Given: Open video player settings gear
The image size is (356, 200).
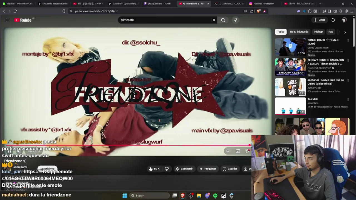Looking at the screenshot, I should pyautogui.click(x=247, y=151).
